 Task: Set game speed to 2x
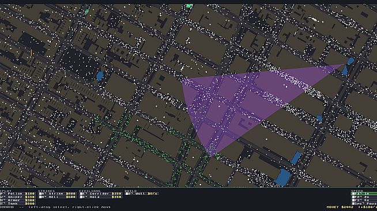tap(364, 197)
